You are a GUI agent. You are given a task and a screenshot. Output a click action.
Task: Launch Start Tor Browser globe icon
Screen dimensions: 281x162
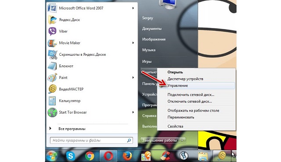point(52,112)
